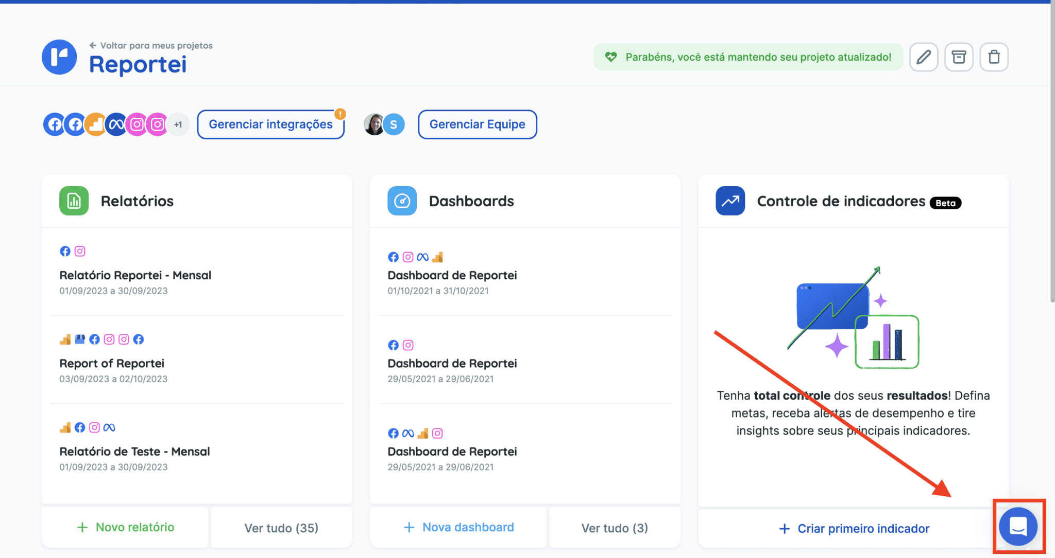1055x558 pixels.
Task: Open Gerenciar integrações
Action: (270, 124)
